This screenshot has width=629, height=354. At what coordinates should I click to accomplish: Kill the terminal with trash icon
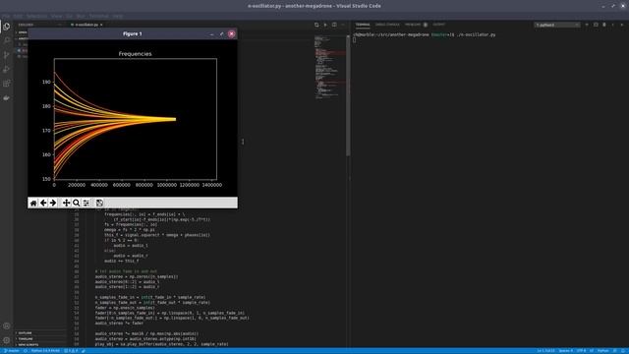[x=604, y=25]
